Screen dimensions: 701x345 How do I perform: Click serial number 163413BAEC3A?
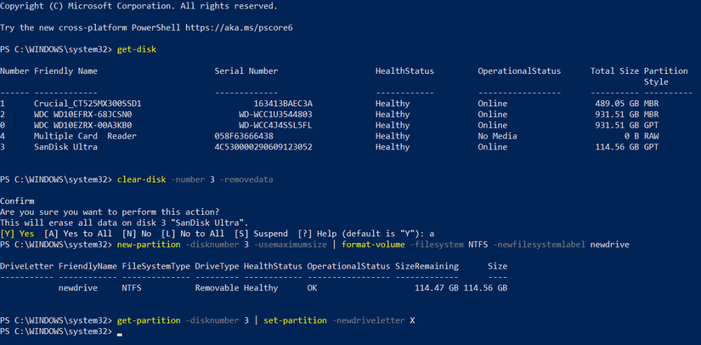coord(278,103)
